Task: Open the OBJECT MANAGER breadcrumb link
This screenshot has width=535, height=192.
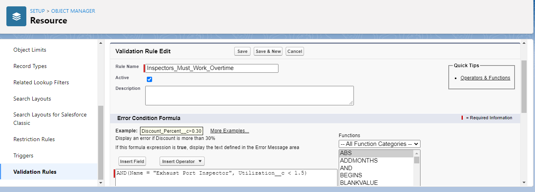Action: [73, 11]
